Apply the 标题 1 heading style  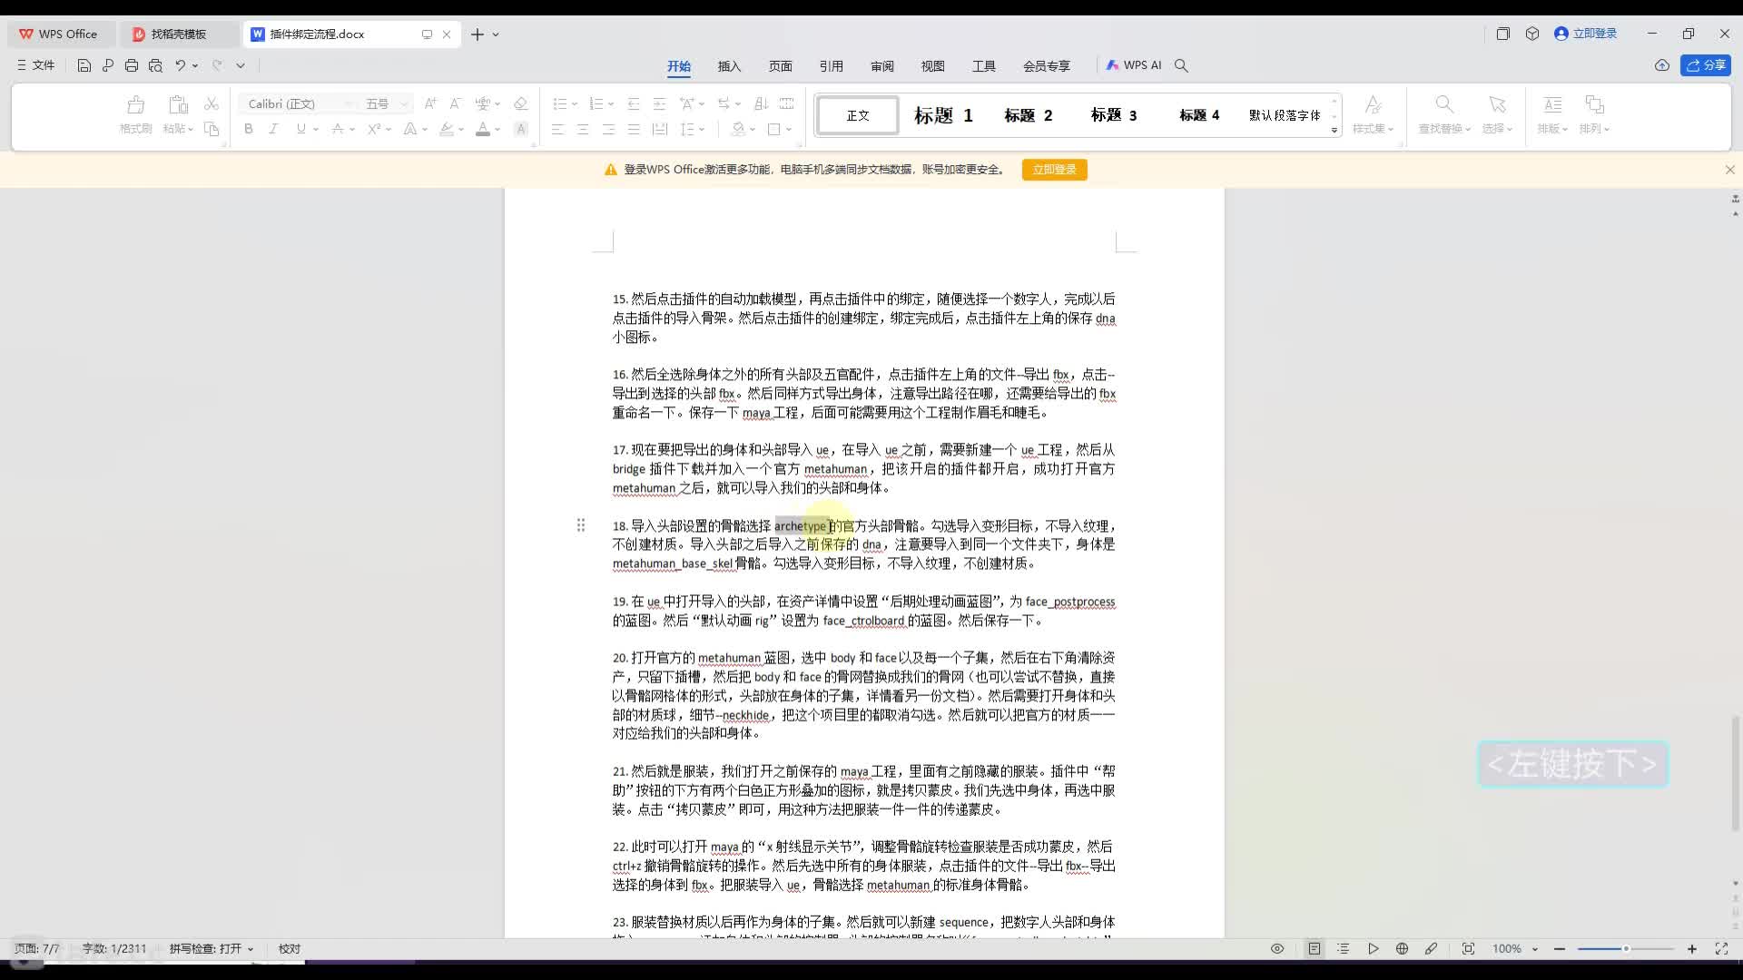pos(943,115)
